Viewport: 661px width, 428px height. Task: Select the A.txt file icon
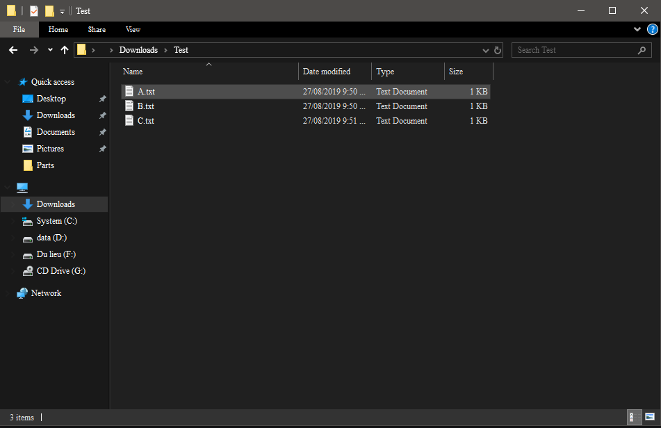pyautogui.click(x=129, y=92)
